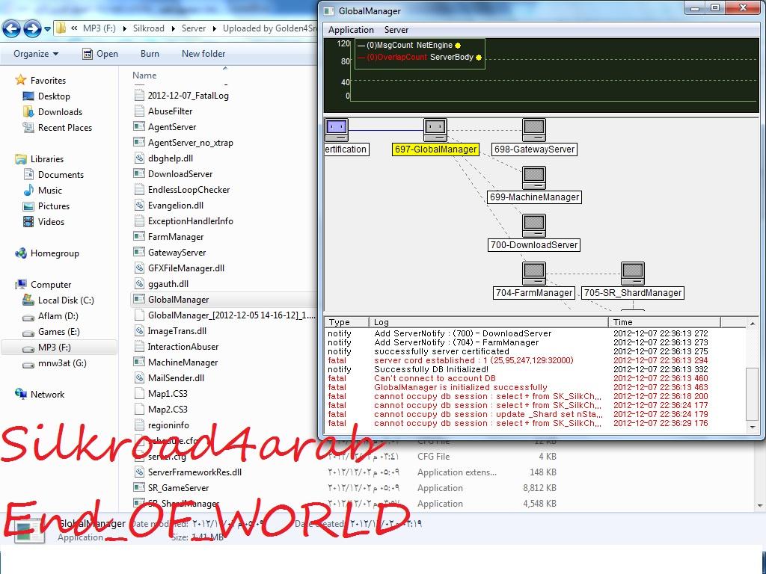The width and height of the screenshot is (766, 574).
Task: Select the Computer icon in the navigation pane
Action: click(20, 284)
